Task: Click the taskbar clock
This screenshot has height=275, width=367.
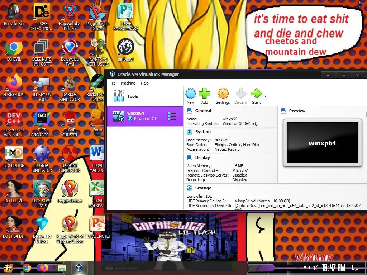Action: click(x=334, y=268)
